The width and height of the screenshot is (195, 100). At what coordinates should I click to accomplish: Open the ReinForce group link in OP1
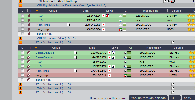click(43, 25)
